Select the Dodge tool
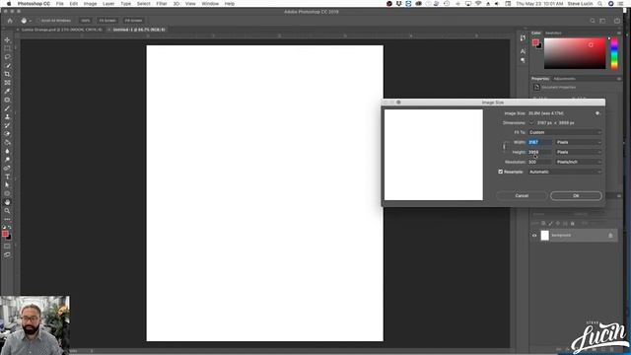The height and width of the screenshot is (355, 631). click(x=7, y=160)
